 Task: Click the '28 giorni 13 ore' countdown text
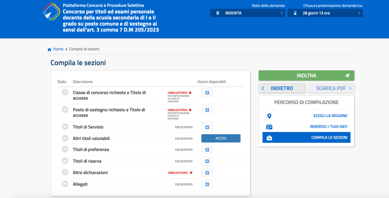click(x=316, y=13)
